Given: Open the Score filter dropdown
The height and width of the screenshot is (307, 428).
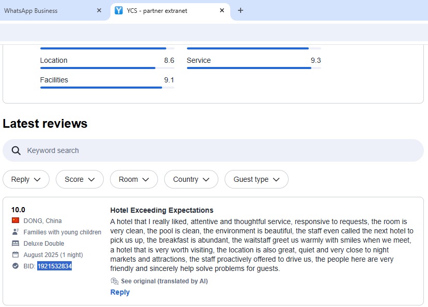Looking at the screenshot, I should tap(80, 179).
